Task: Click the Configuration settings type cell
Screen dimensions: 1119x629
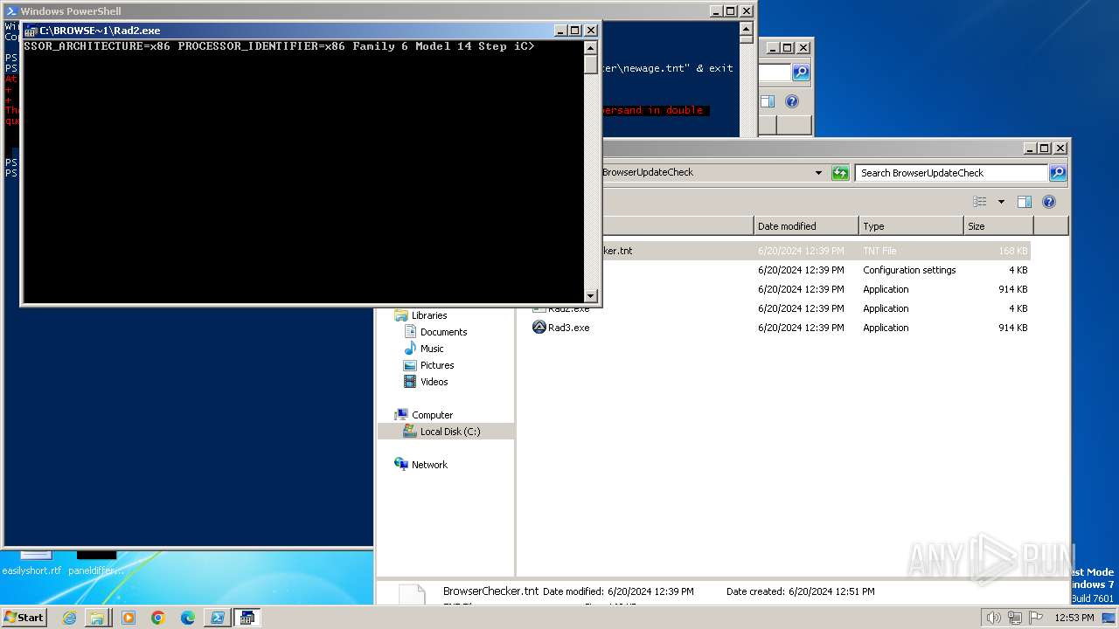Action: [x=909, y=270]
